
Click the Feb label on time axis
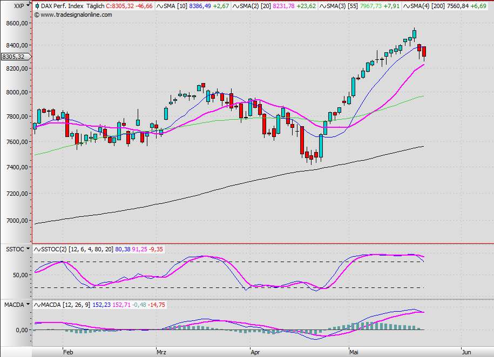point(68,352)
